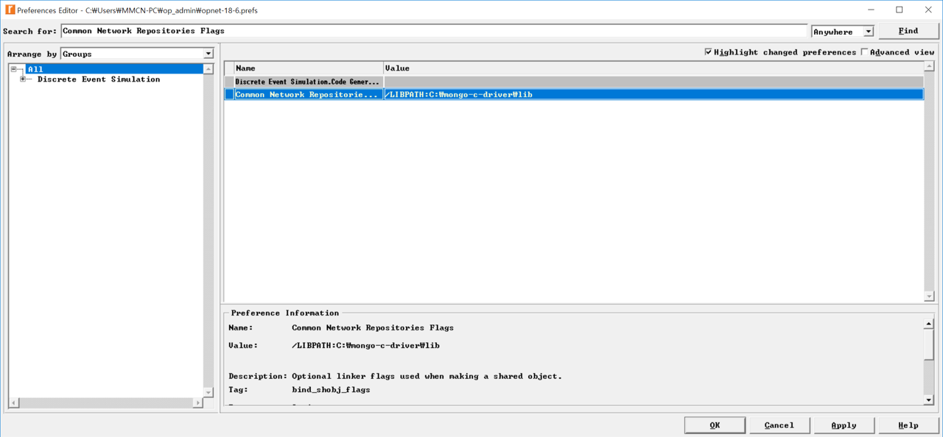Disable Highlight changed preferences

[709, 51]
